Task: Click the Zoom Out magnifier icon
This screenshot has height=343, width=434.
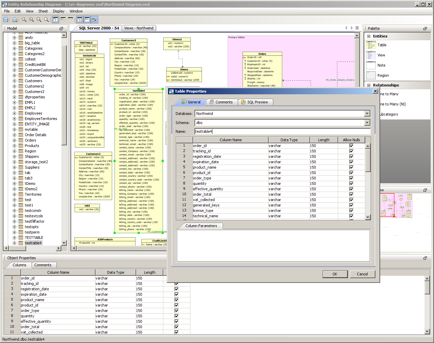Action: point(39,20)
